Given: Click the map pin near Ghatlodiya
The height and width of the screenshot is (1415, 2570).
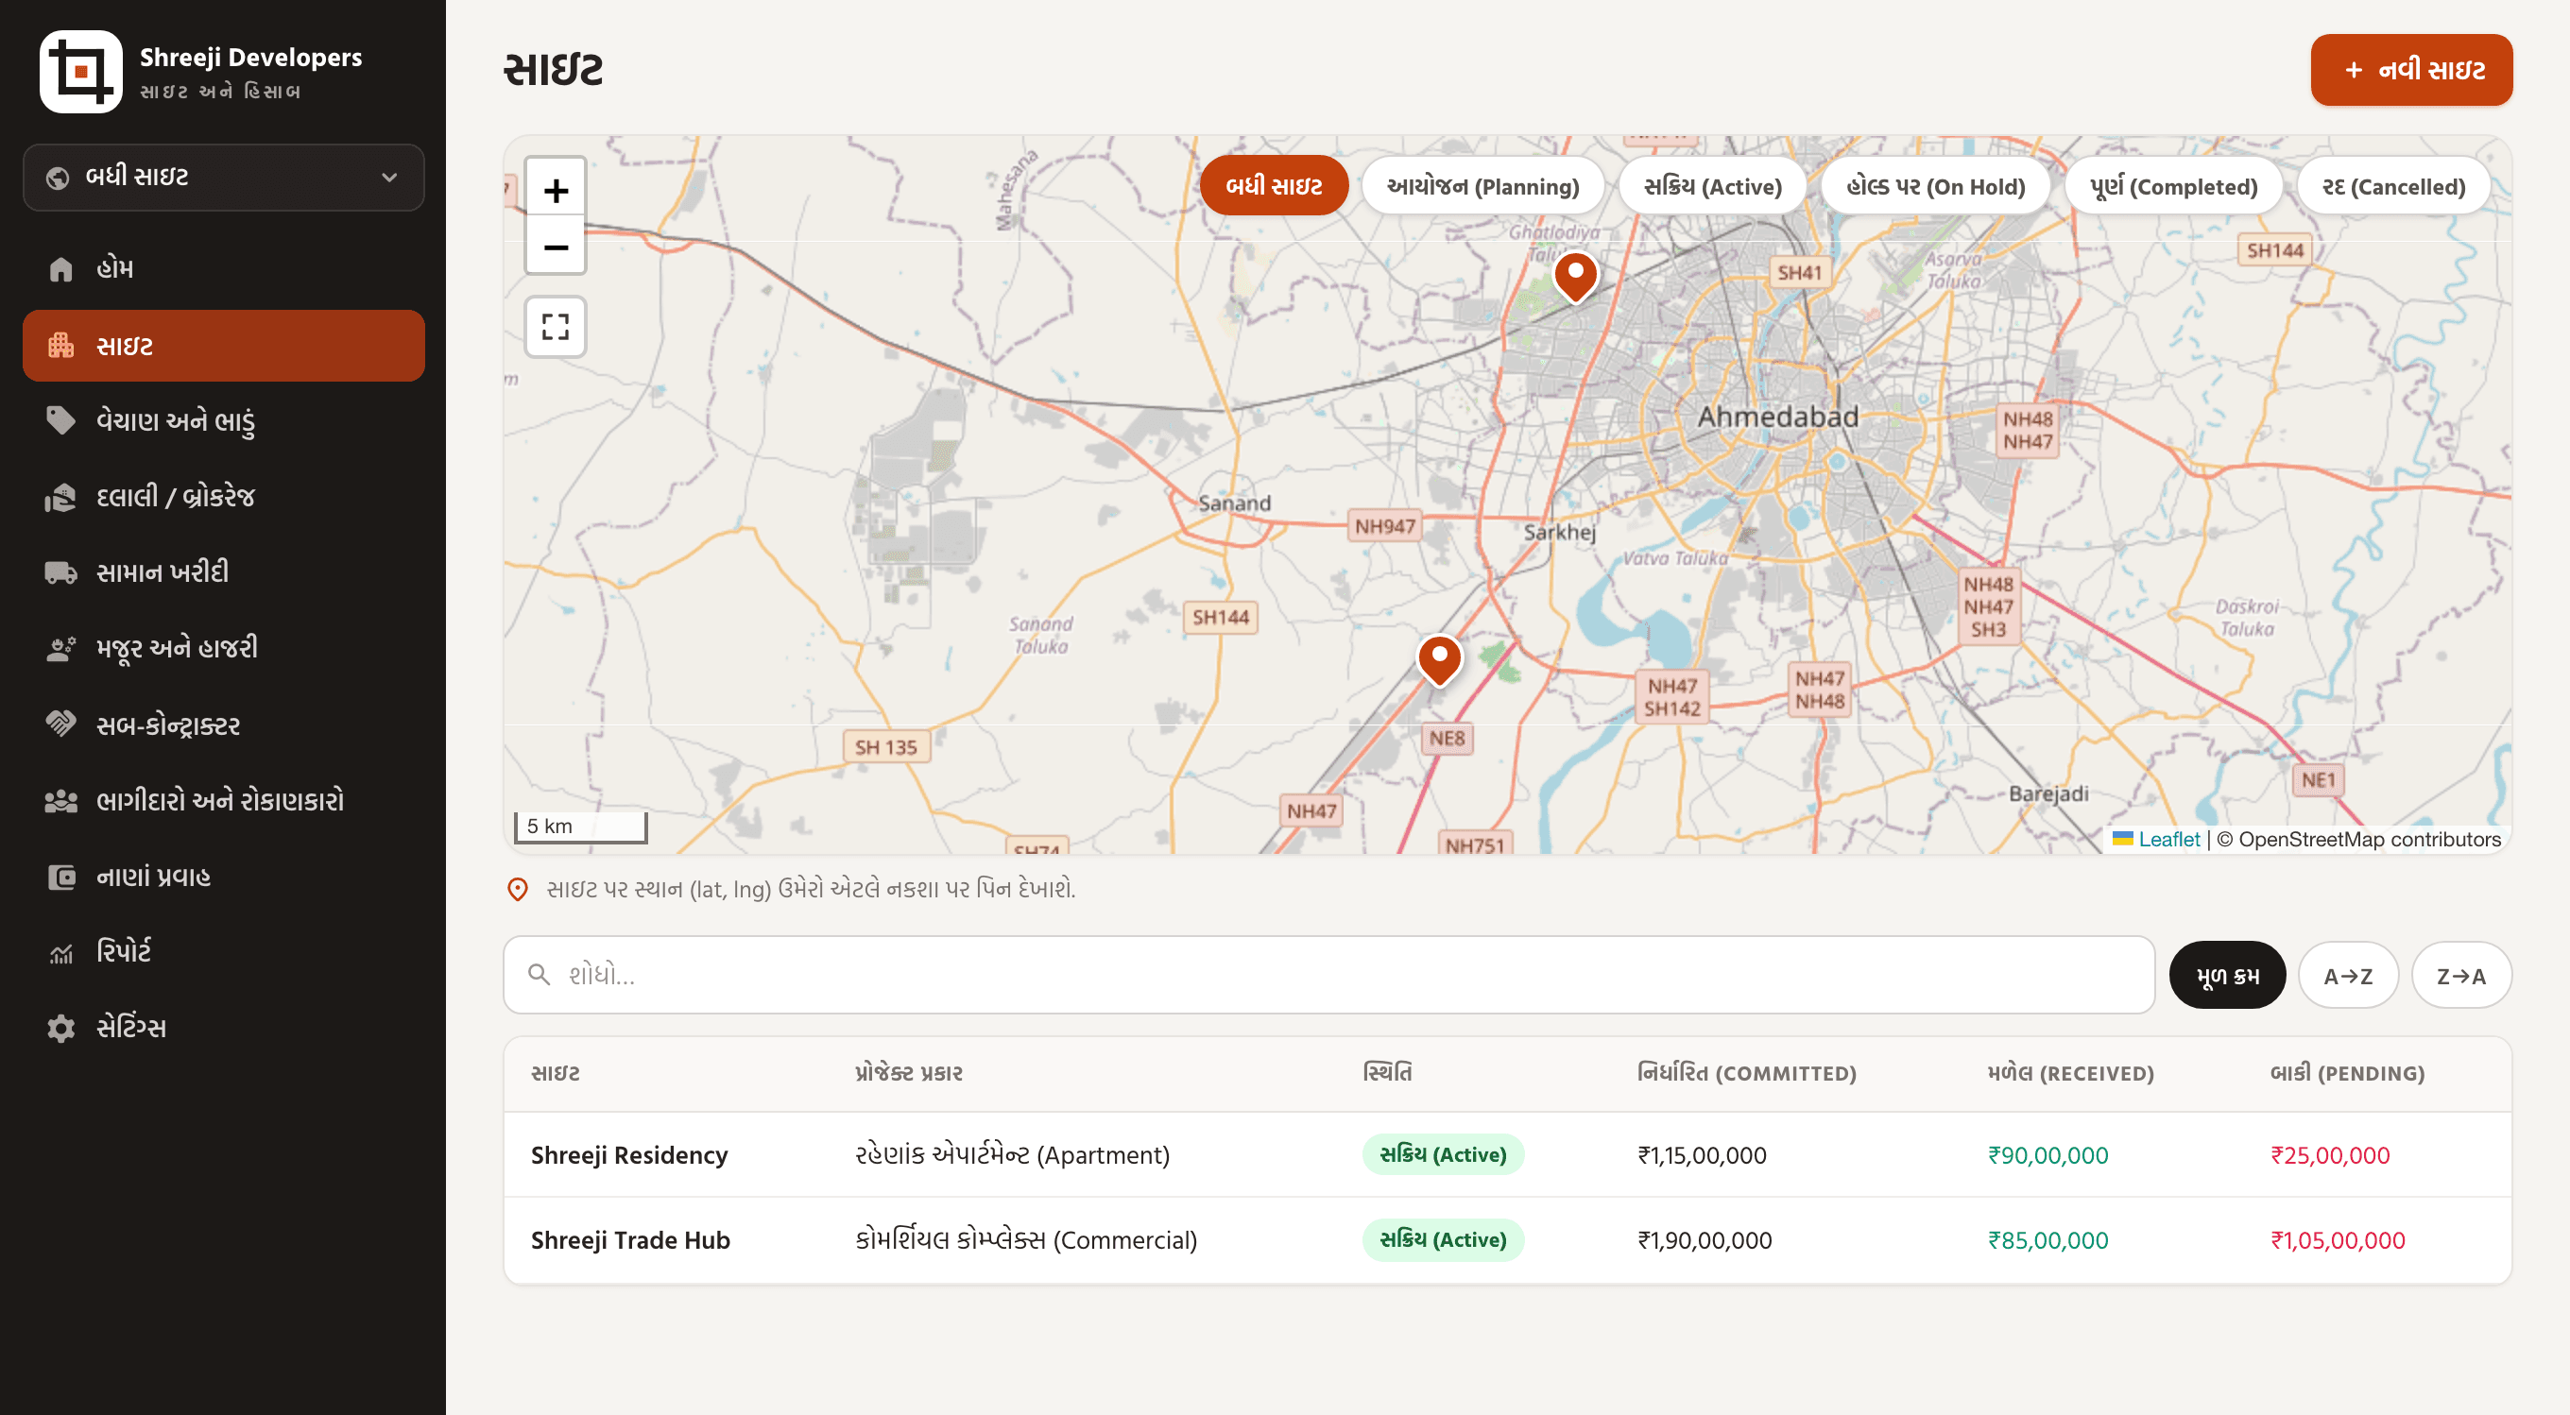Looking at the screenshot, I should (1575, 277).
